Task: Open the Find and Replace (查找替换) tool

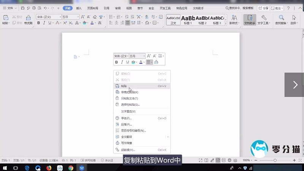Action: pyautogui.click(x=282, y=19)
